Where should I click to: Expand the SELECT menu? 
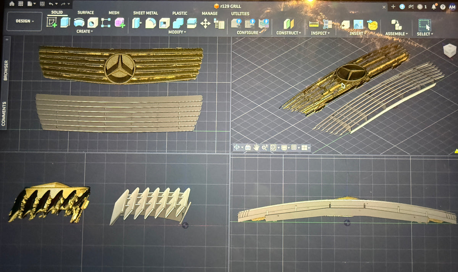coord(425,34)
